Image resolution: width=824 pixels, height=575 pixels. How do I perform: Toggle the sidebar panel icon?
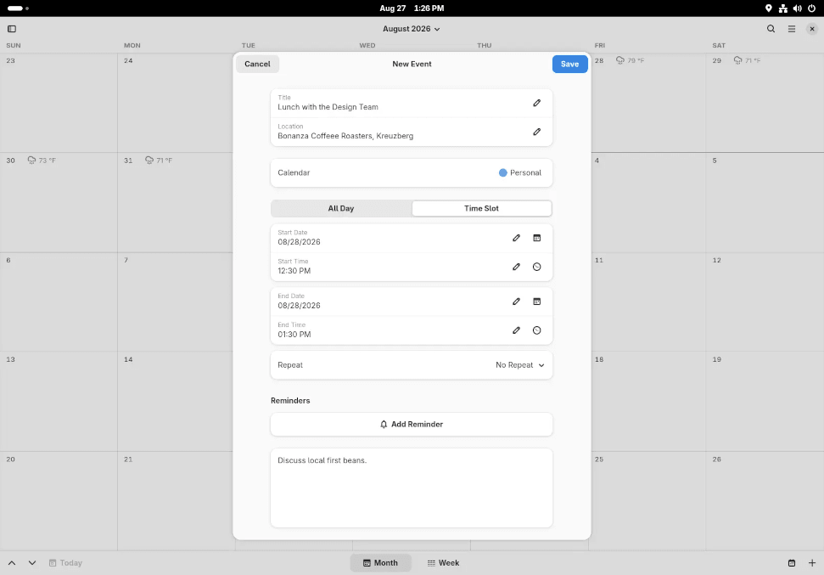click(x=12, y=29)
